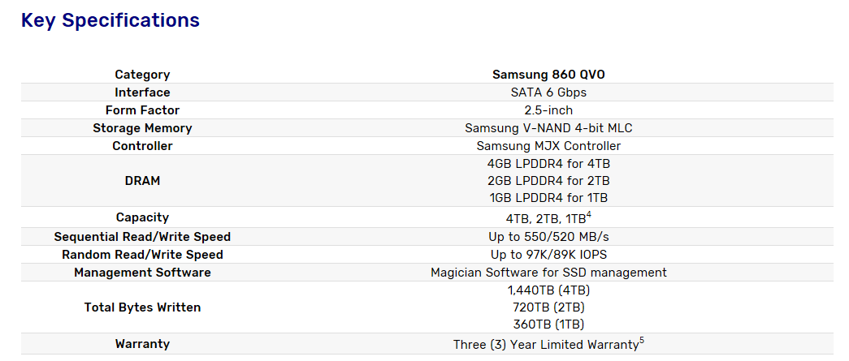Click Magician Software for SSD management text
Viewport: 849px width, 361px height.
tap(548, 273)
